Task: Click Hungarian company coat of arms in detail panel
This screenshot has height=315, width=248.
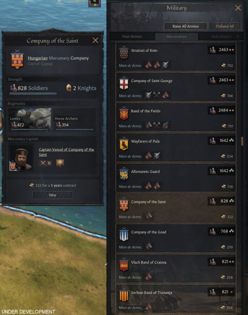Action: pos(17,60)
